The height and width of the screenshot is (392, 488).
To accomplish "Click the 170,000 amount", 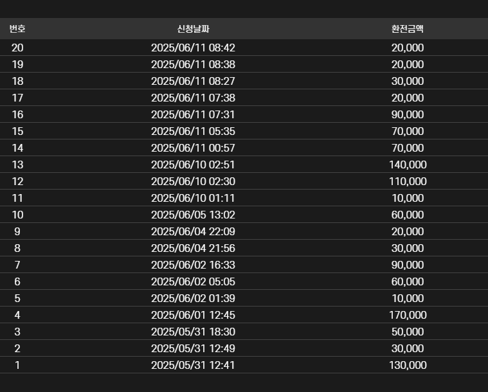I will [408, 315].
